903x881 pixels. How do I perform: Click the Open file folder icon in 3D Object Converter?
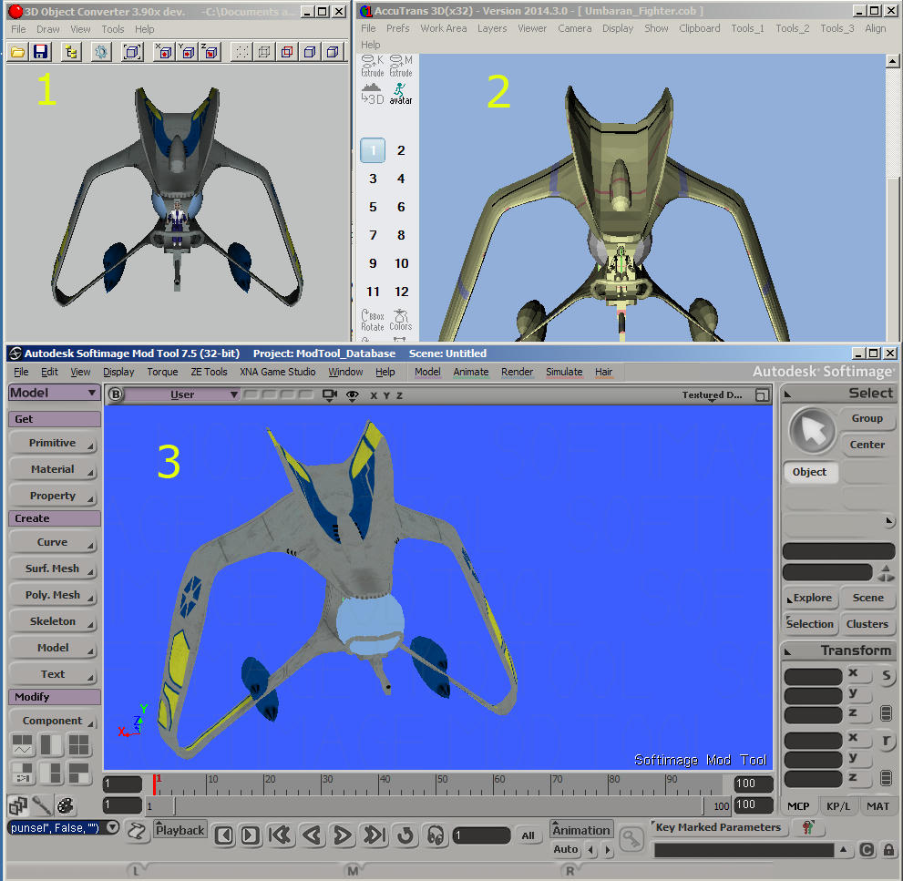pyautogui.click(x=18, y=53)
